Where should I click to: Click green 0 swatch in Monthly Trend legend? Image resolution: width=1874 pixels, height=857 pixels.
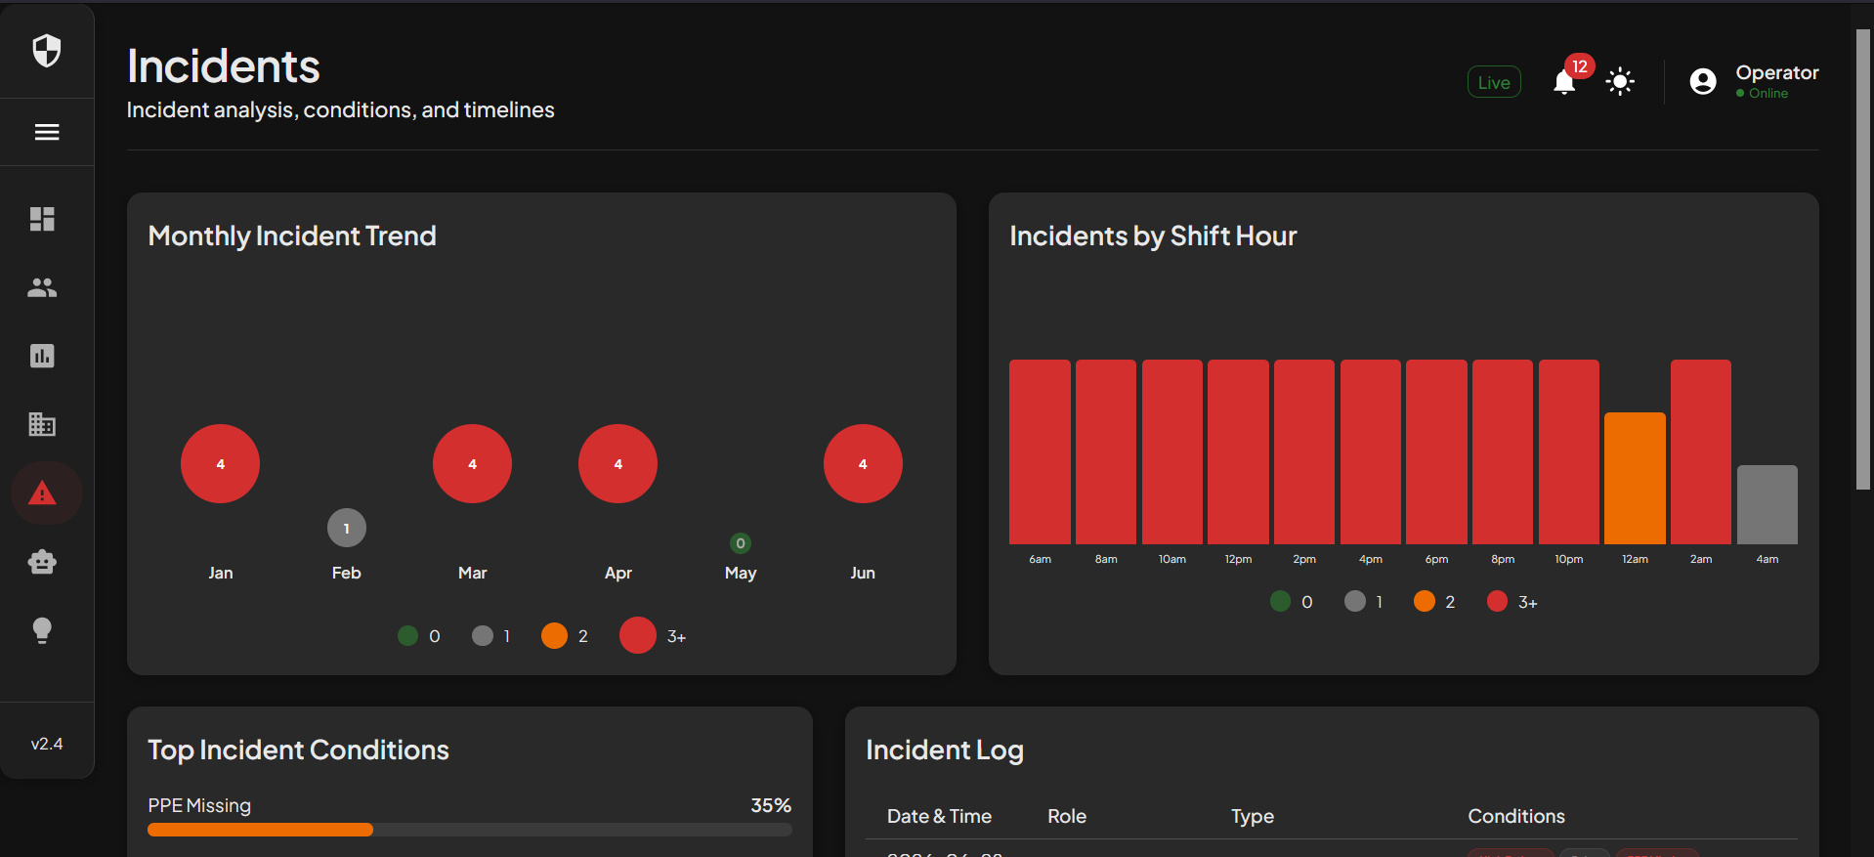(407, 636)
